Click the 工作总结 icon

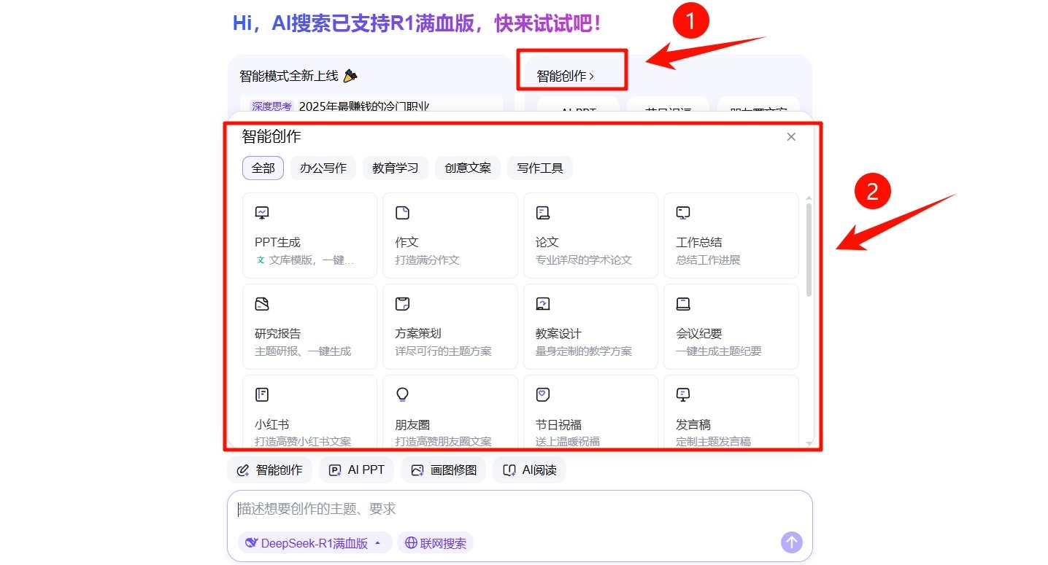(x=683, y=213)
